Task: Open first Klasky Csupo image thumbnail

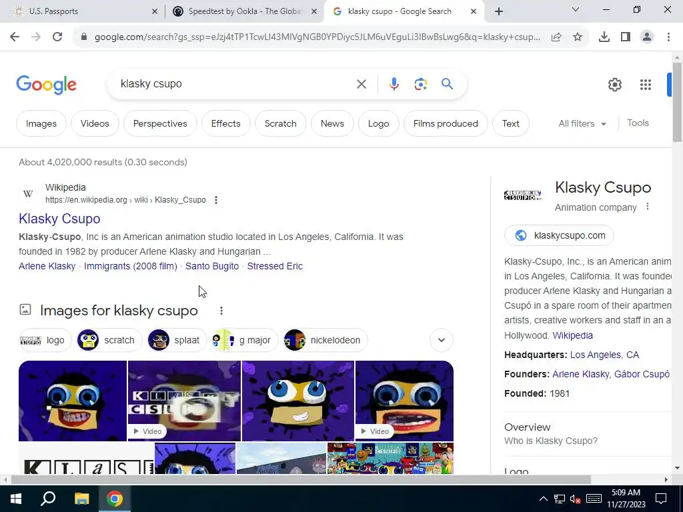Action: click(72, 401)
